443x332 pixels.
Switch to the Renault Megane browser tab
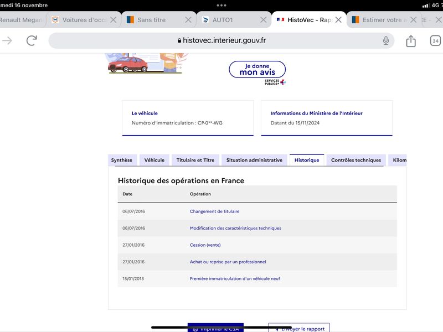click(22, 20)
